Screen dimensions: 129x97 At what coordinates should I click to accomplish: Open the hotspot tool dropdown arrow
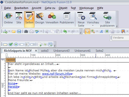point(127,31)
